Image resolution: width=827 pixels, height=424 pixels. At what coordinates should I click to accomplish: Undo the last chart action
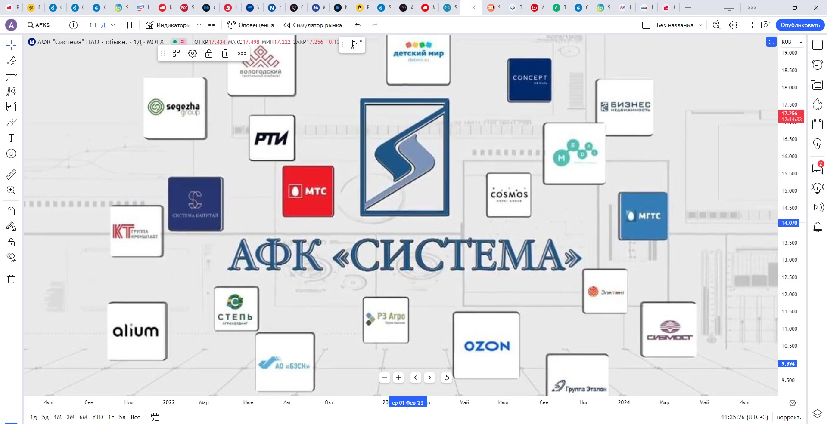(358, 25)
